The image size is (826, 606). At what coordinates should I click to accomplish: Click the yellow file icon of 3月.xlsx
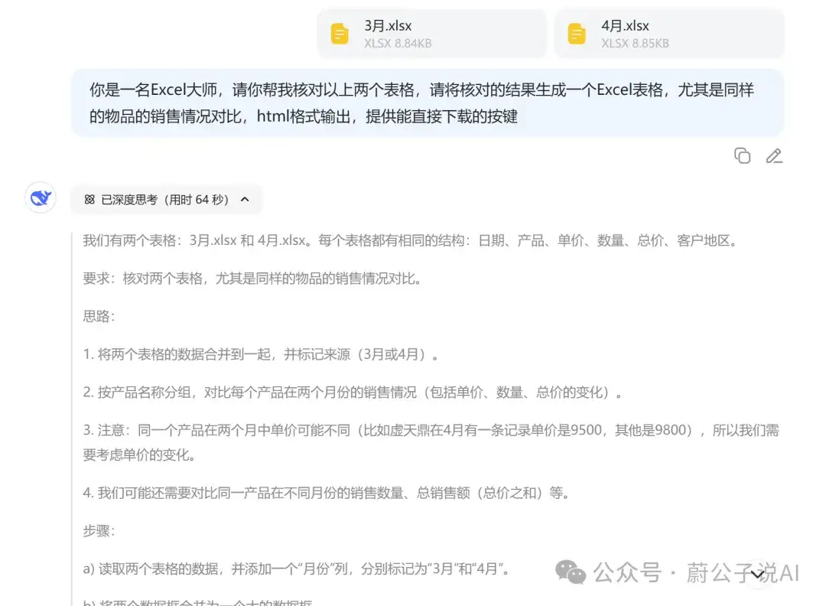coord(340,34)
